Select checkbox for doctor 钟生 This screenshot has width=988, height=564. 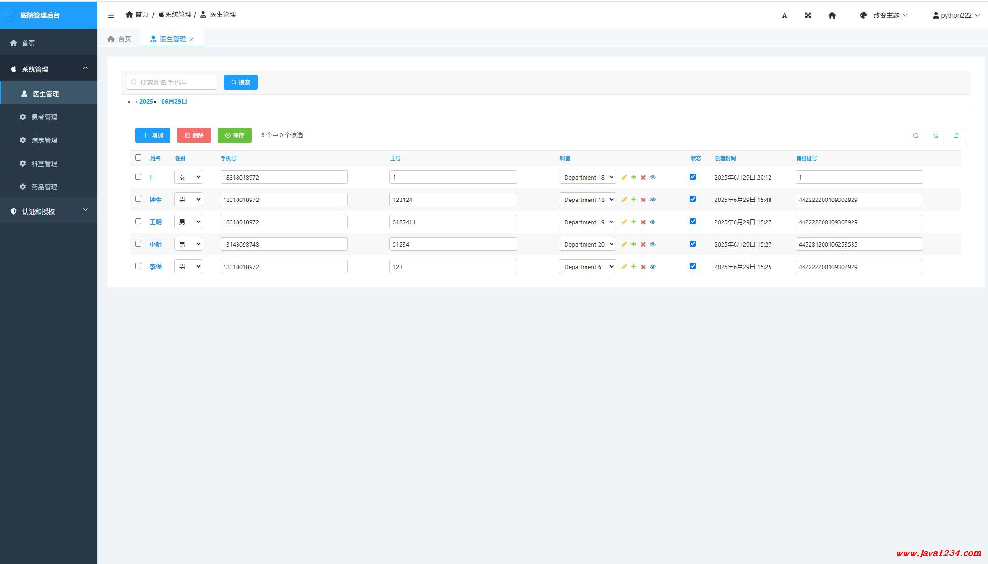pos(138,199)
